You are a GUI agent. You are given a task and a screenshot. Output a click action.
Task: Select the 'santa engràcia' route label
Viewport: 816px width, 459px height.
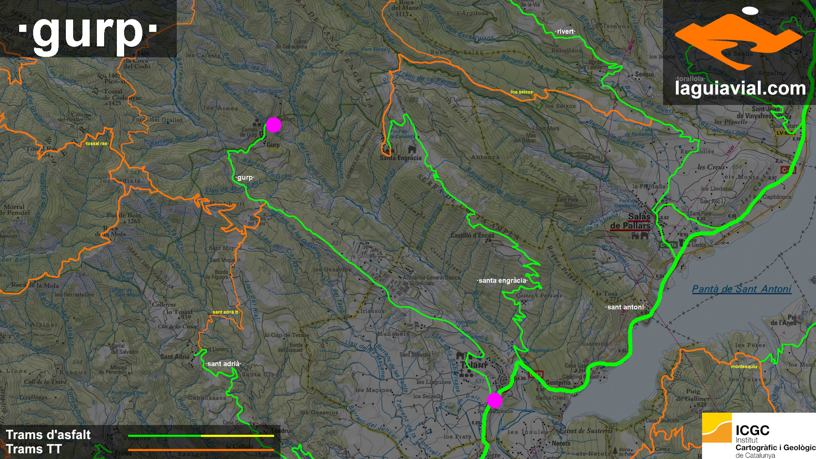click(502, 280)
